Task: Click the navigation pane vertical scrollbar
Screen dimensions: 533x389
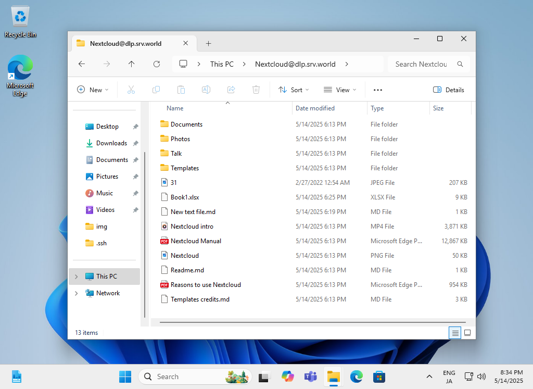Action: coord(145,235)
